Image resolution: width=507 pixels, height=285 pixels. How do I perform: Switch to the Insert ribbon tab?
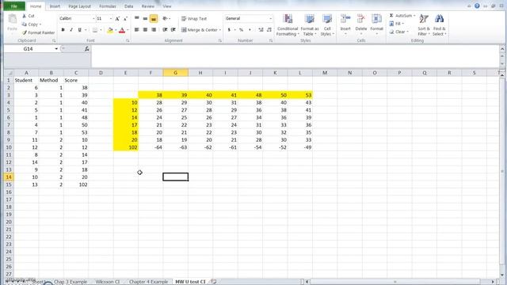[55, 6]
